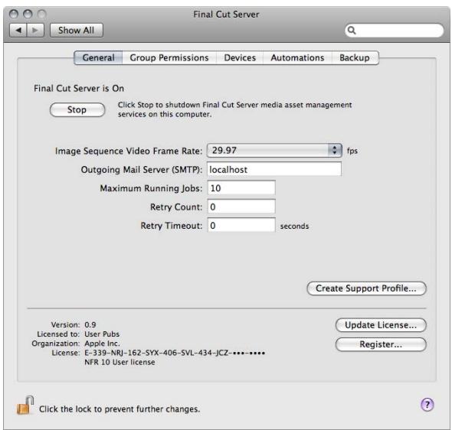Click the Show All button
Viewport: 452px width, 430px height.
point(77,30)
